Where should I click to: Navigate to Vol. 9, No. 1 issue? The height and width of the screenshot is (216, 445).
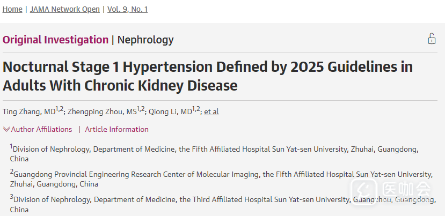(x=127, y=9)
